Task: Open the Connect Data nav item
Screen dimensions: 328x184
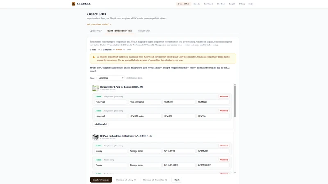Action: pyautogui.click(x=183, y=4)
